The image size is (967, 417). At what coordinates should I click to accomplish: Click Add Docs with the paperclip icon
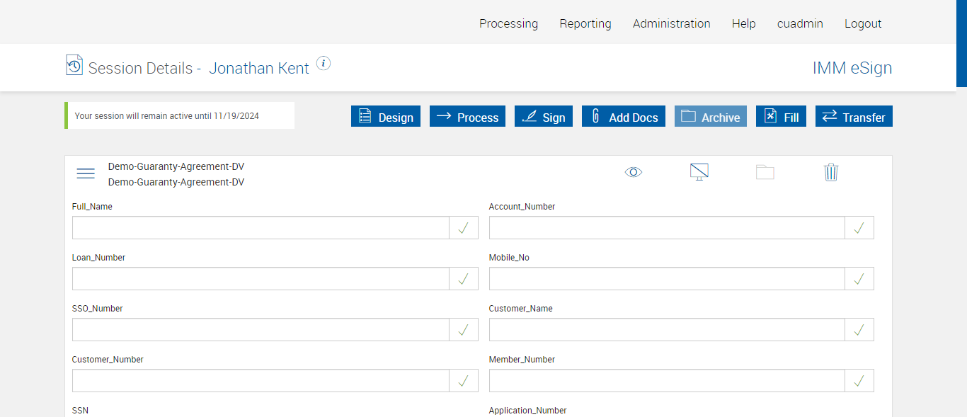coord(624,117)
